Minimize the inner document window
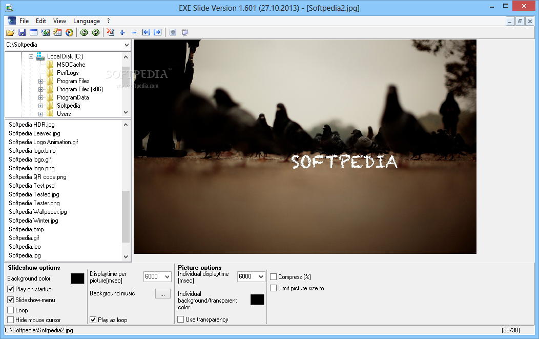539x339 pixels. coord(510,22)
